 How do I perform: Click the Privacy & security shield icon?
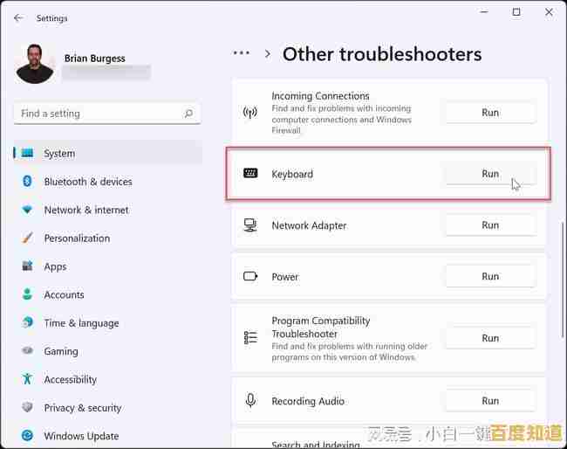pos(27,408)
